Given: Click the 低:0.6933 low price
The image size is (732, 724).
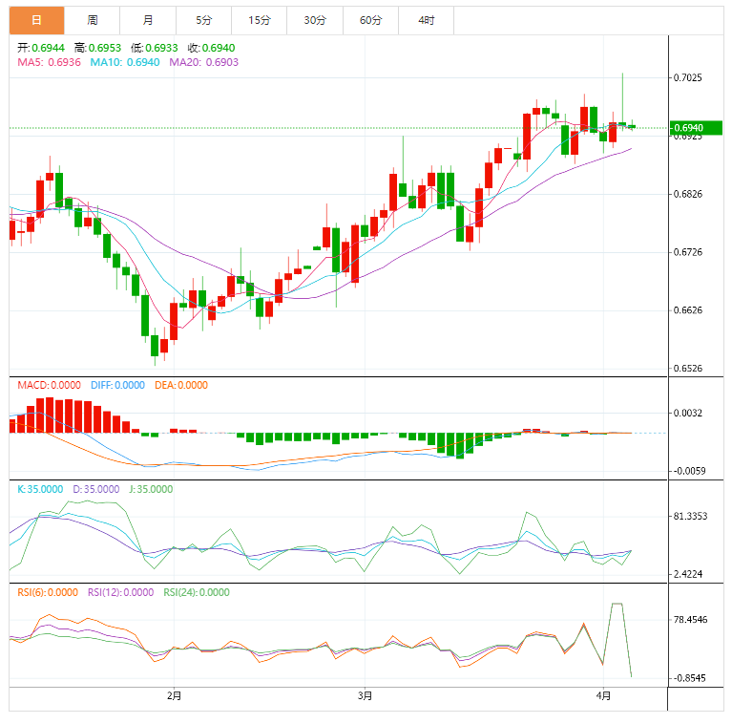Looking at the screenshot, I should [154, 48].
